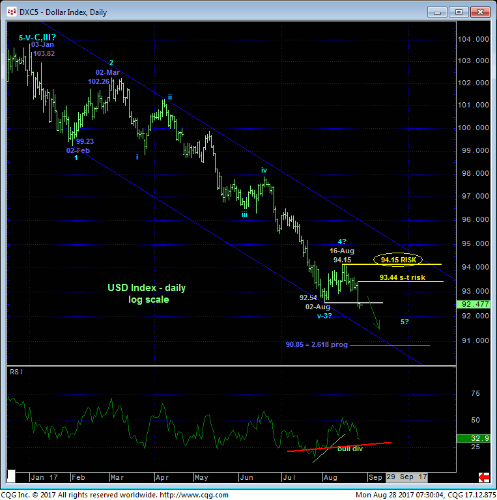Image resolution: width=497 pixels, height=500 pixels.
Task: Select the 93.44 s-t risk label
Action: [x=402, y=277]
